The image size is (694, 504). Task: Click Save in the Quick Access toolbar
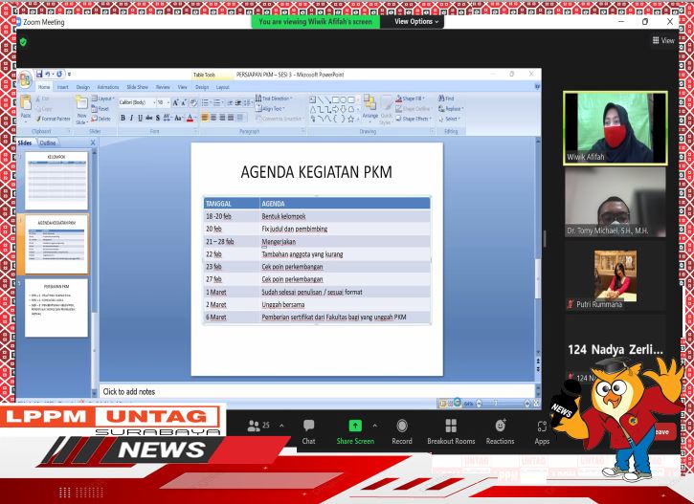click(x=39, y=75)
